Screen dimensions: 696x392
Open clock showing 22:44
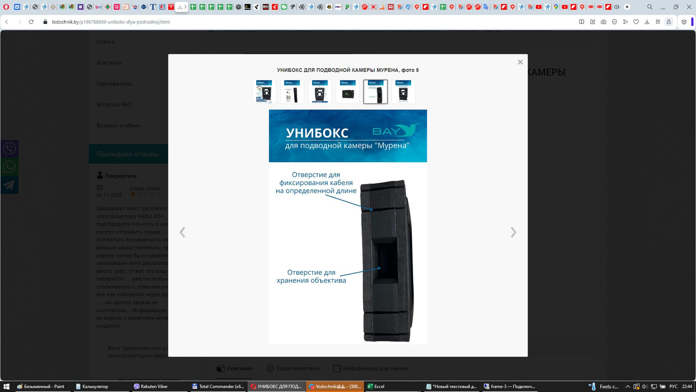pyautogui.click(x=687, y=387)
